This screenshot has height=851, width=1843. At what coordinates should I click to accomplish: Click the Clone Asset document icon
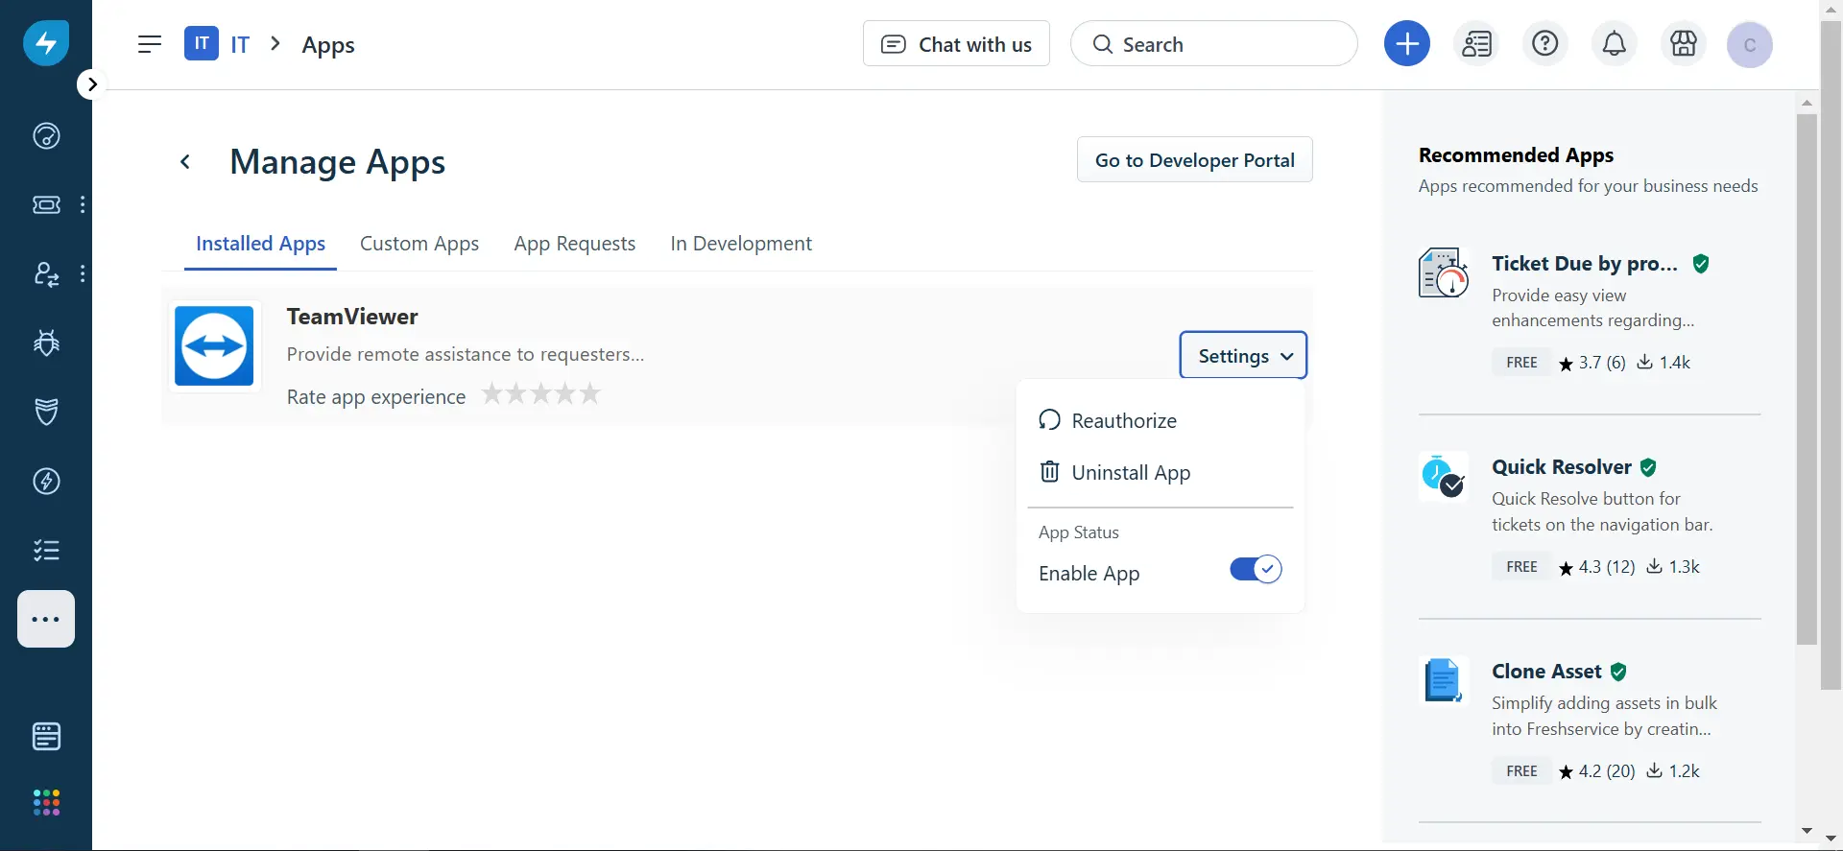(x=1444, y=680)
